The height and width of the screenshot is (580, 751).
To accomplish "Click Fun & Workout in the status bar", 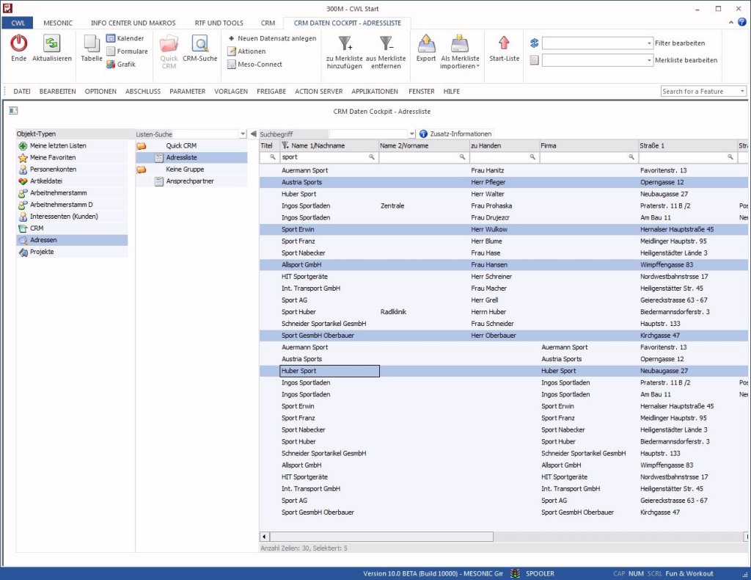I will (x=689, y=574).
